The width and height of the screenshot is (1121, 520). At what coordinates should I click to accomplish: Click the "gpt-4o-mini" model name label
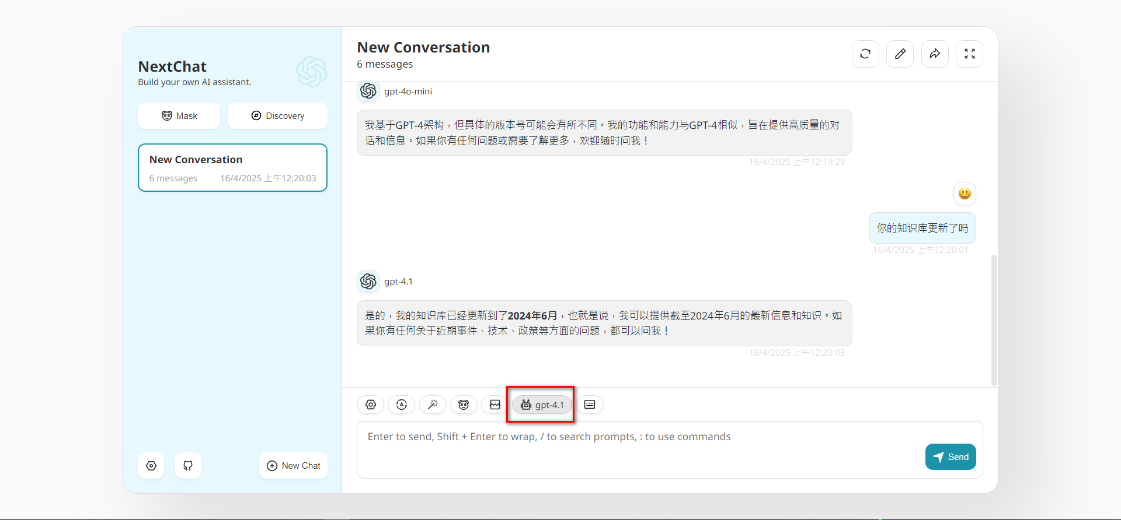pos(408,92)
